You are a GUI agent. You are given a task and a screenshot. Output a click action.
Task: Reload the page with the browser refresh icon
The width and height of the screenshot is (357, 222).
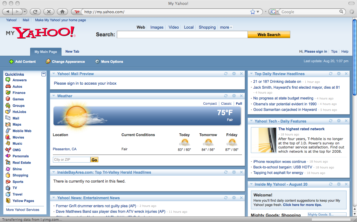[35, 11]
